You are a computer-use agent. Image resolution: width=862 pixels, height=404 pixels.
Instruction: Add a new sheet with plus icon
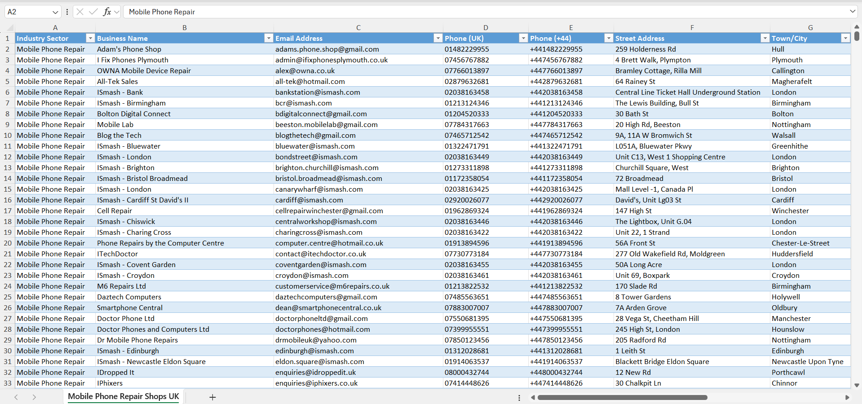point(212,397)
